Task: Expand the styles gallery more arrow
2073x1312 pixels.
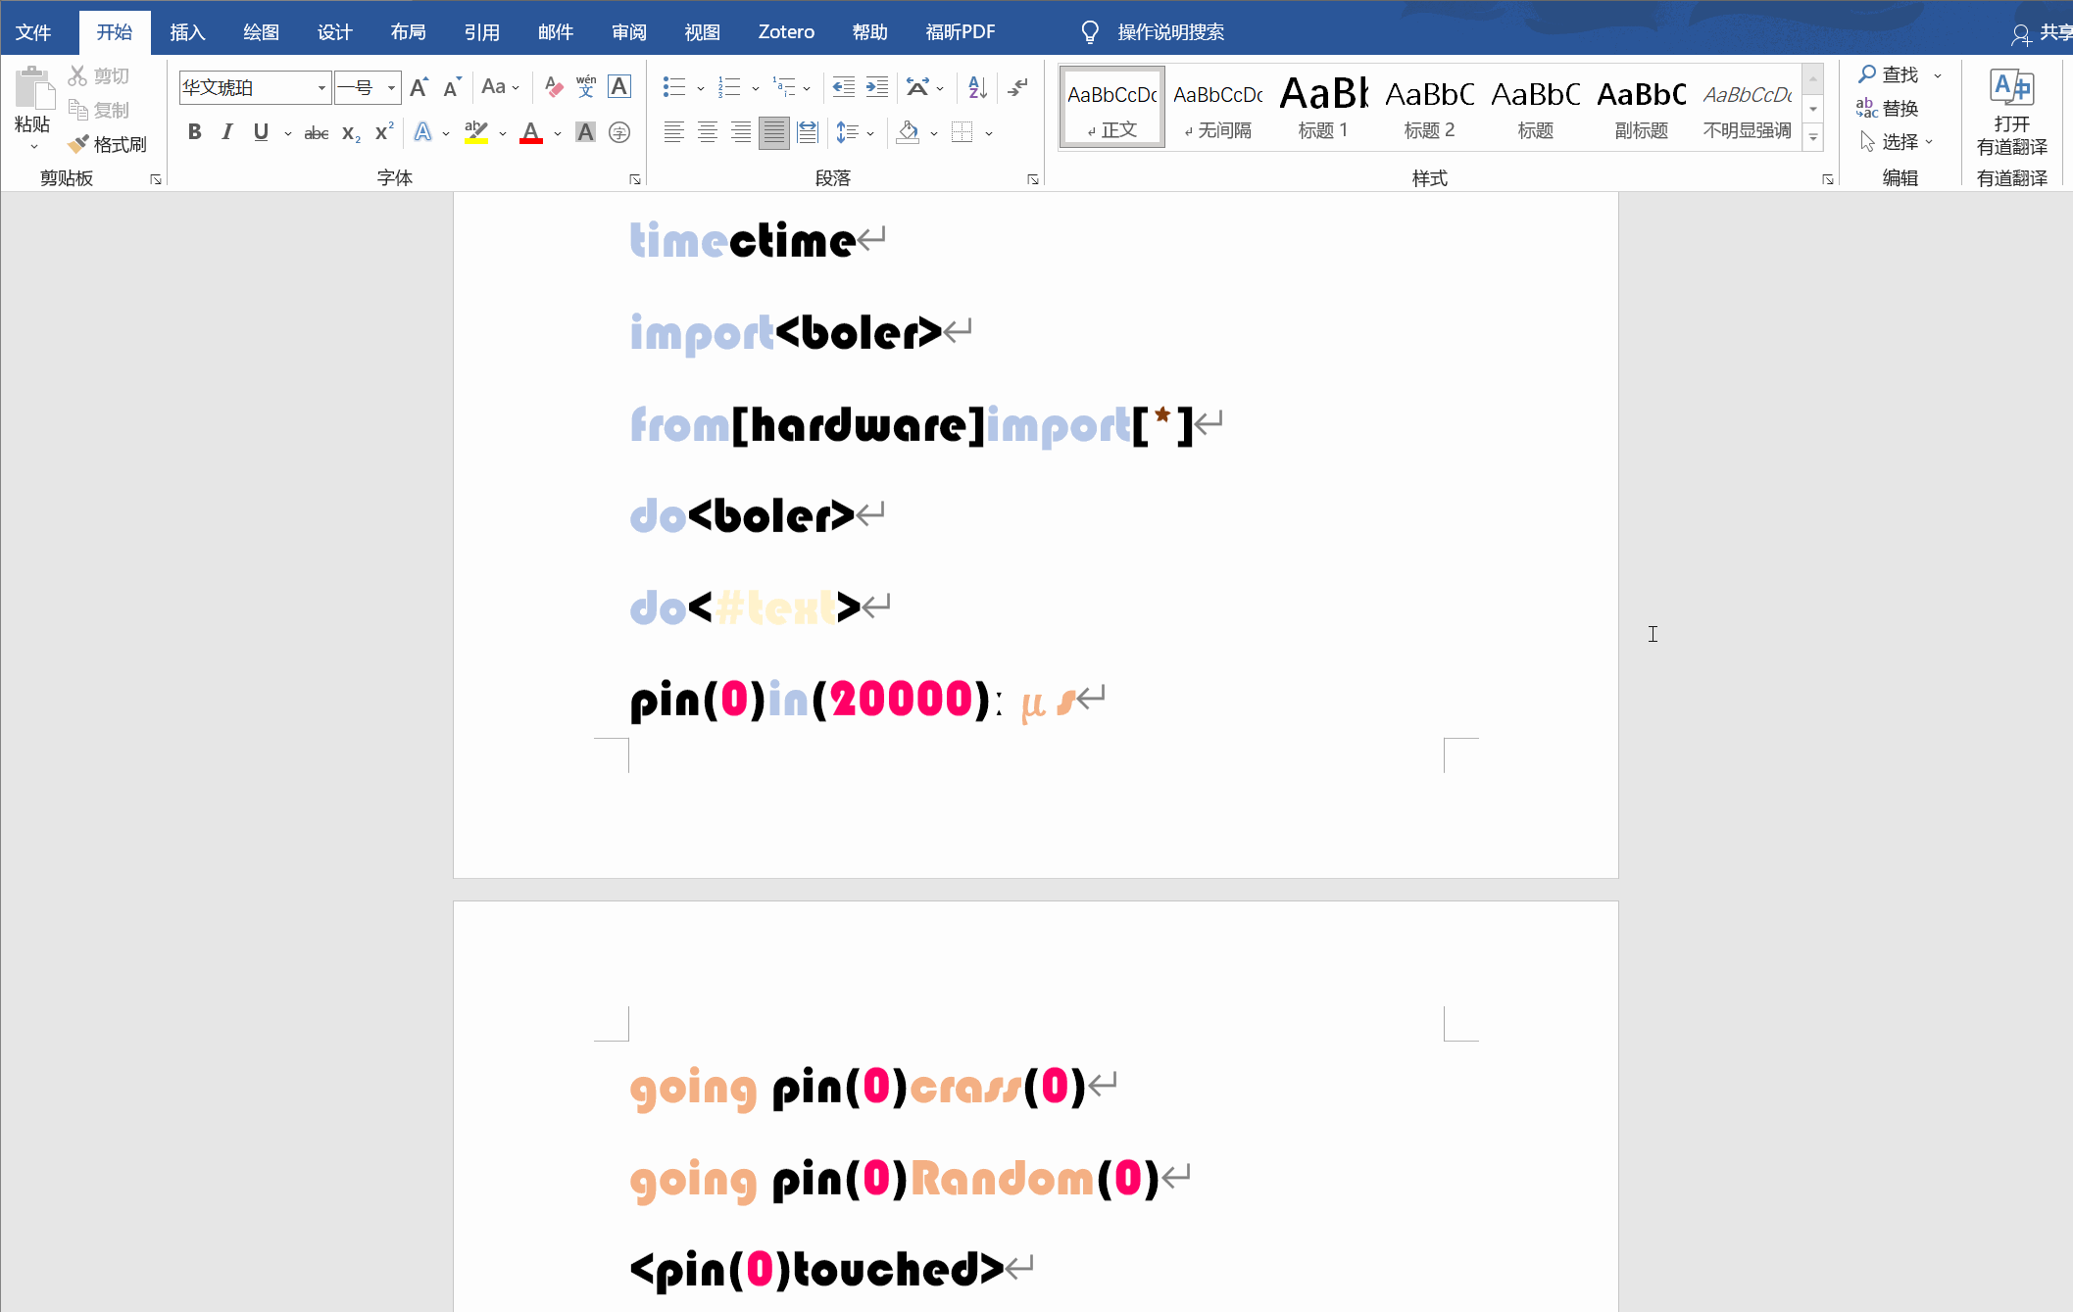Action: click(1813, 138)
